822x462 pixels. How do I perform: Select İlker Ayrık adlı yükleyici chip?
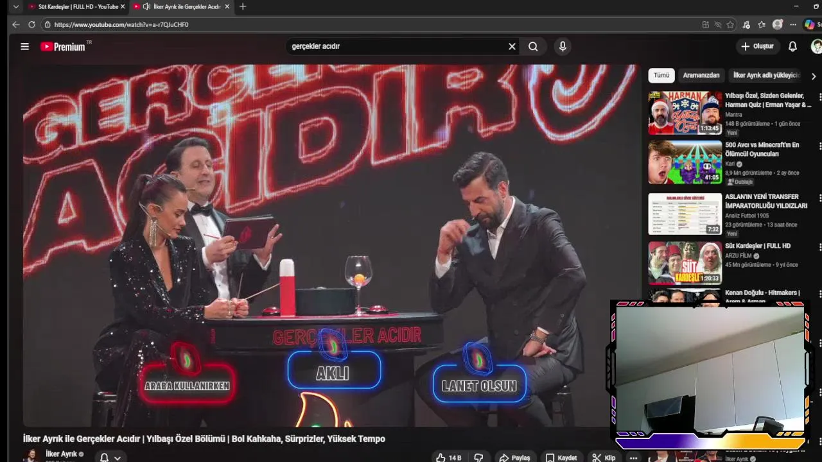tap(767, 75)
